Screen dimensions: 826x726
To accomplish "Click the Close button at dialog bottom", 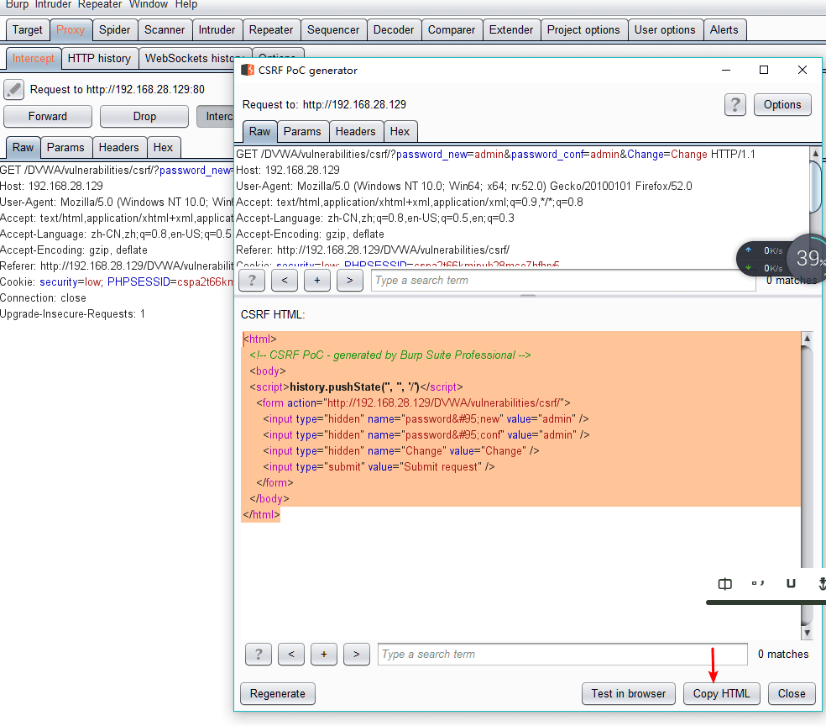I will [792, 694].
